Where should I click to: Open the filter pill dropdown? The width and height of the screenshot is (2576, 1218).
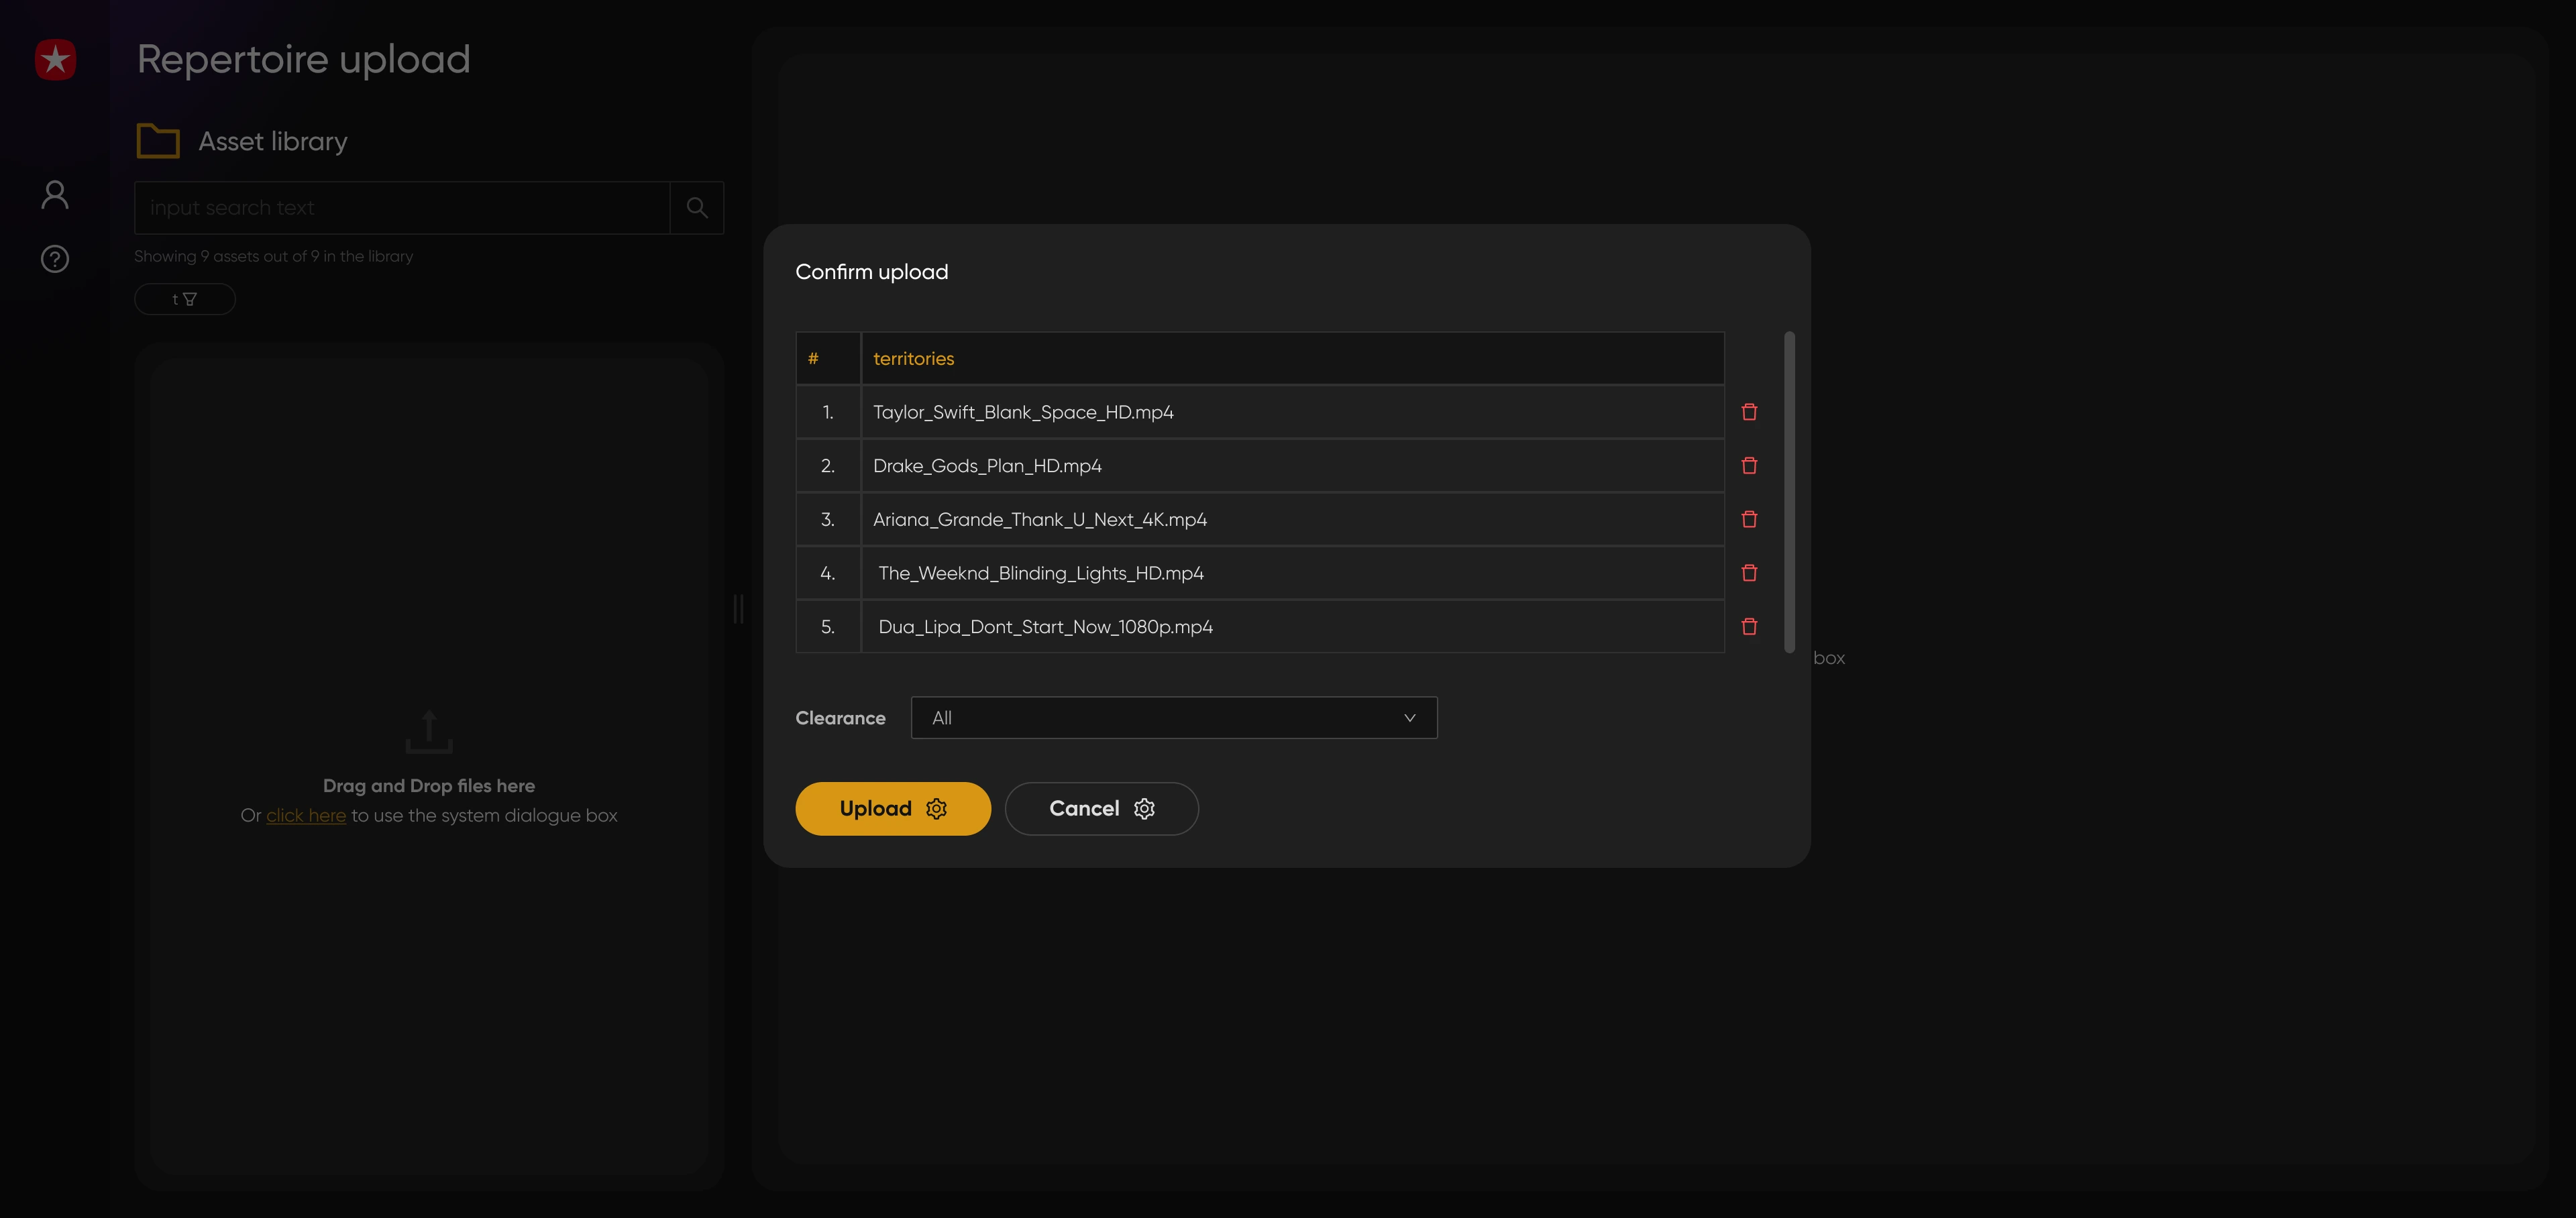click(185, 299)
